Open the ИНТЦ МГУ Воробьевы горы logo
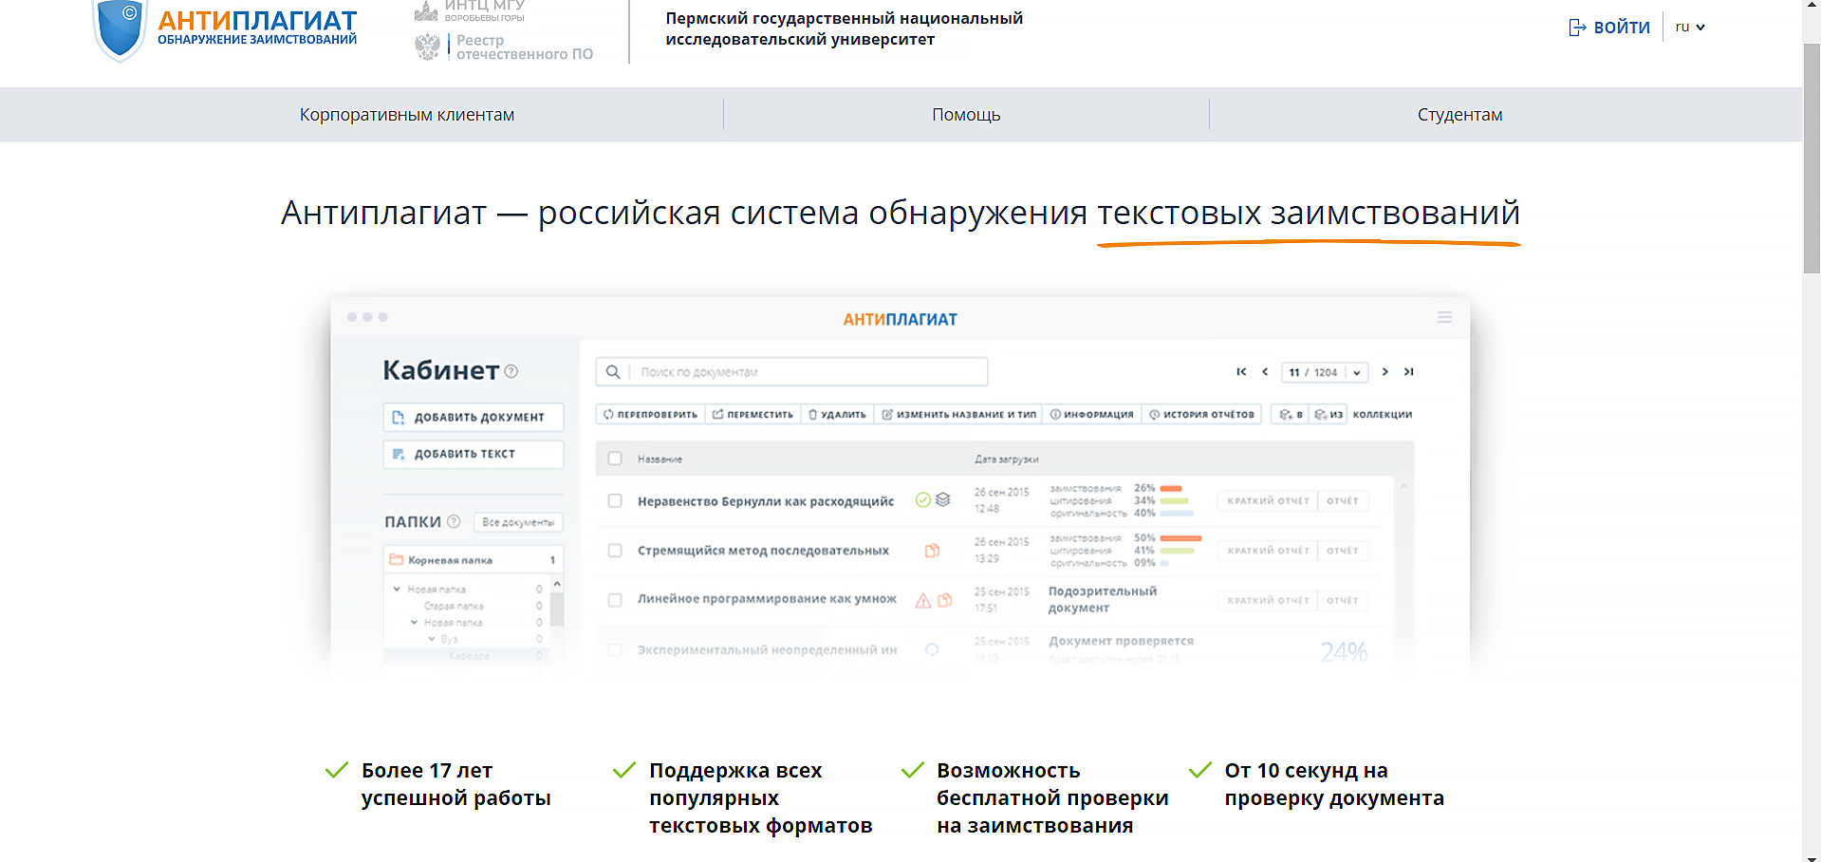 click(470, 10)
